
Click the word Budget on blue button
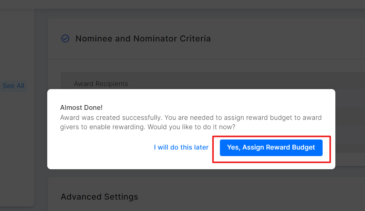point(304,147)
